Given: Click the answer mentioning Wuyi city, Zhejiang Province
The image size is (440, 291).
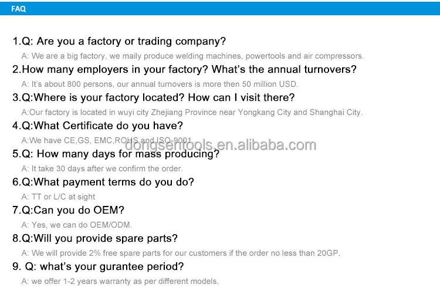Looking at the screenshot, I should tap(192, 112).
